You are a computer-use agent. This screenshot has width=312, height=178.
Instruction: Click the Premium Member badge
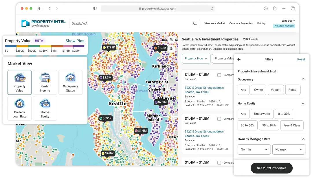click(284, 26)
